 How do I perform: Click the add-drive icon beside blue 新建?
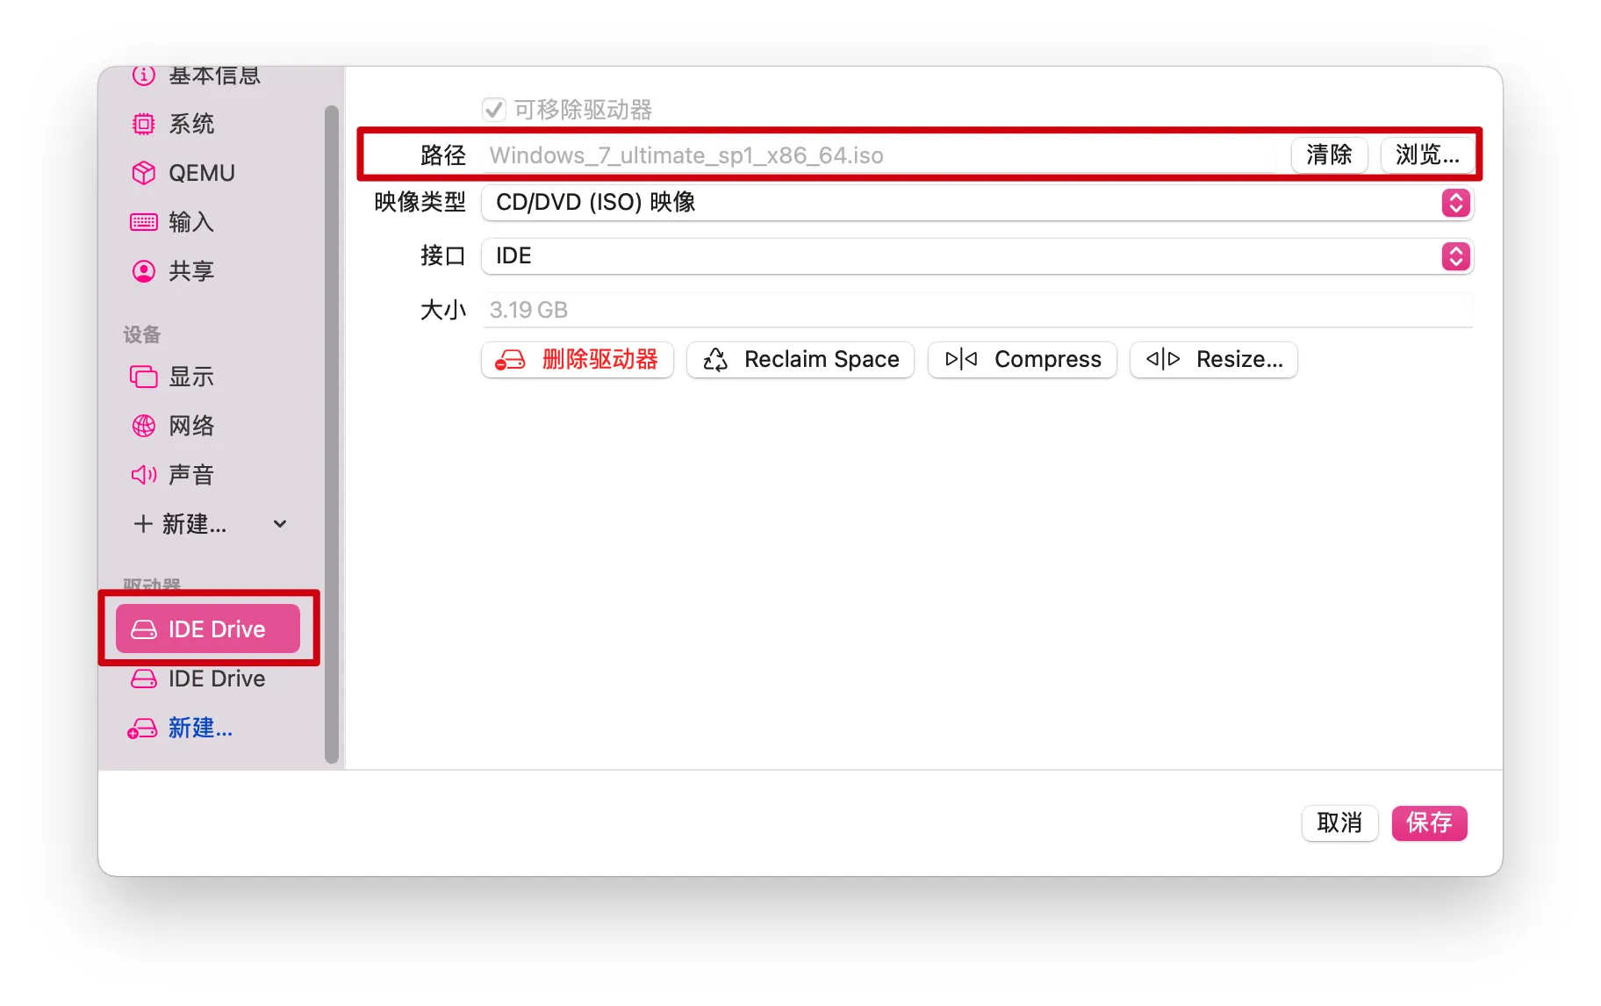tap(142, 729)
